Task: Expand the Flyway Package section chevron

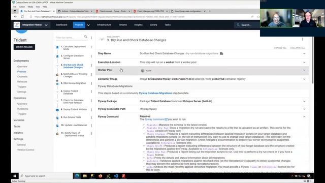Action: tap(304, 101)
